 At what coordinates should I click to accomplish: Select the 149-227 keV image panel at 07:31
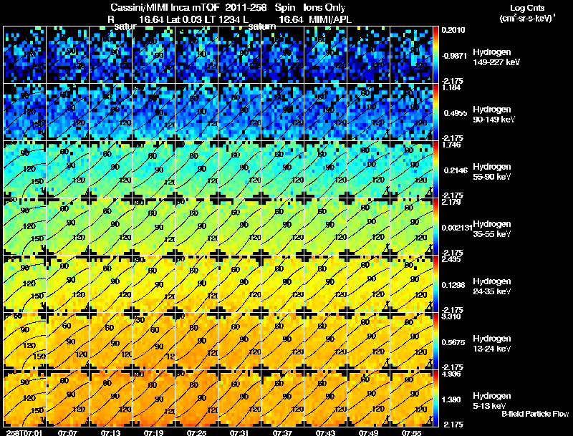(239, 55)
